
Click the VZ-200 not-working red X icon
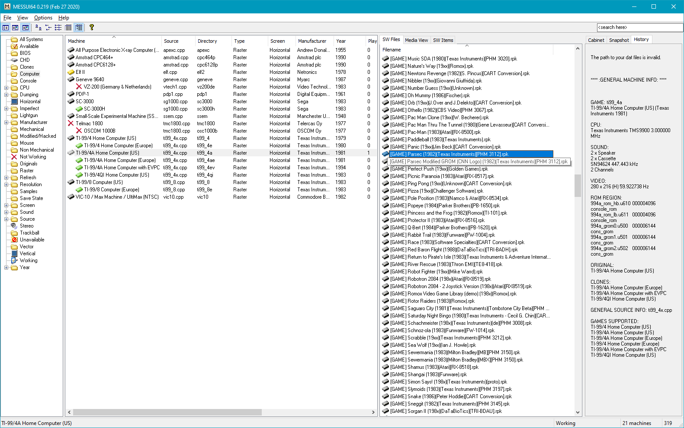click(79, 87)
